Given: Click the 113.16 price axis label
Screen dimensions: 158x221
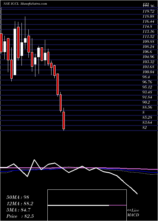Looking at the screenshot, I should 148,32.
